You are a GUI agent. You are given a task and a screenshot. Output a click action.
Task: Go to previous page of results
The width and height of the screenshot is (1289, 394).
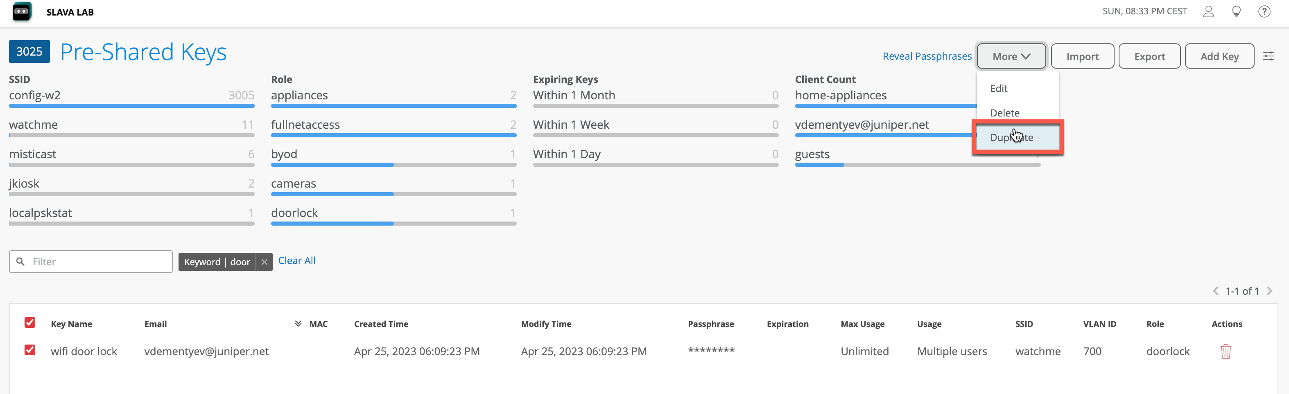click(x=1215, y=291)
